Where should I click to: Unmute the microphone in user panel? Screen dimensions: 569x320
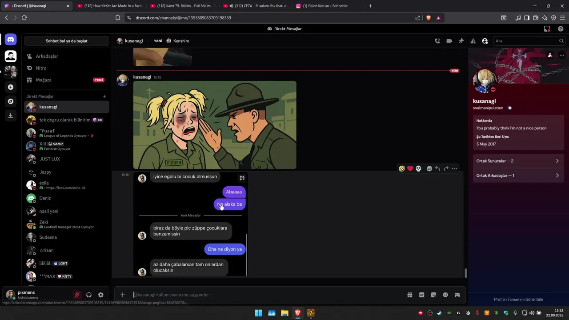(x=77, y=295)
